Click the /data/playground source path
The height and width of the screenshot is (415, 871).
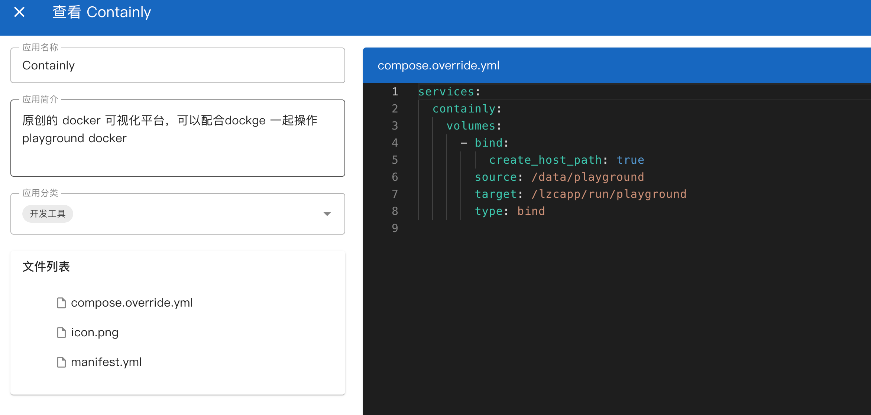point(587,177)
